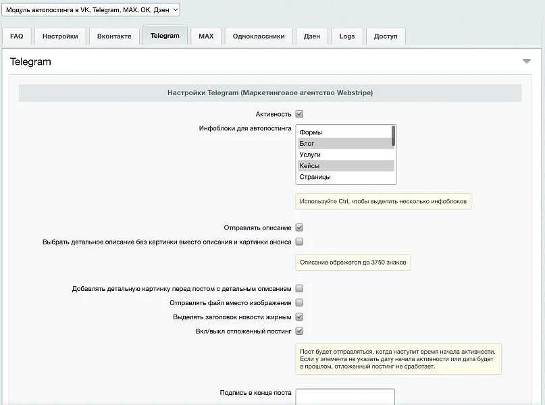Enable Отправлять файл вместо изображения checkbox
This screenshot has height=405, width=545.
click(x=299, y=303)
